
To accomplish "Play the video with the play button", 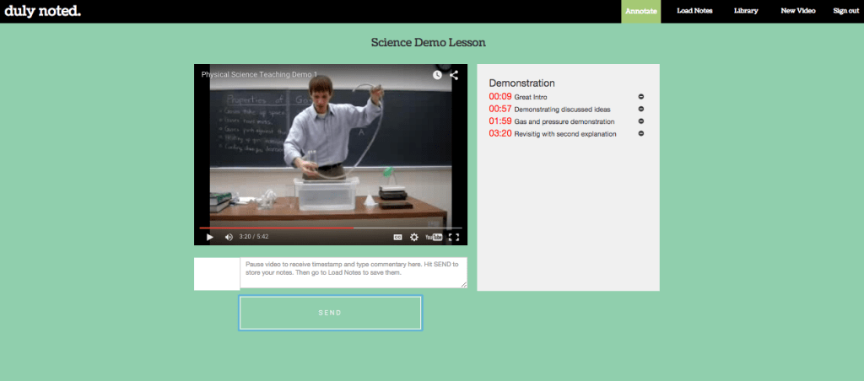I will click(210, 237).
